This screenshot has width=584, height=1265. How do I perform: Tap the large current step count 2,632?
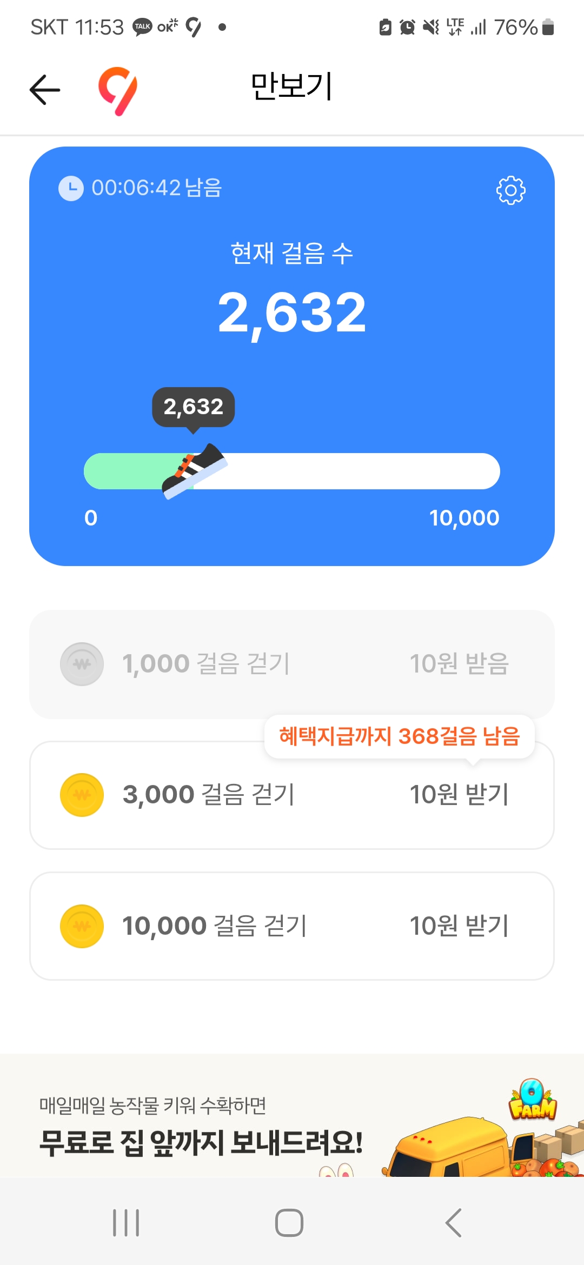pos(292,312)
